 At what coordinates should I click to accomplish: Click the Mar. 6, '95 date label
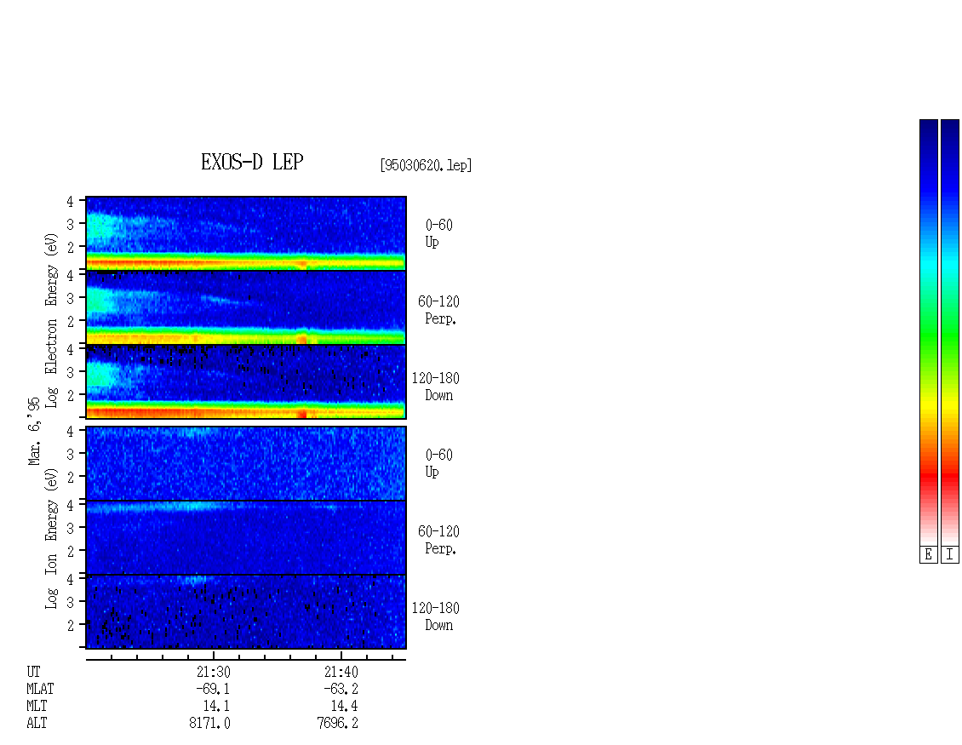[34, 431]
